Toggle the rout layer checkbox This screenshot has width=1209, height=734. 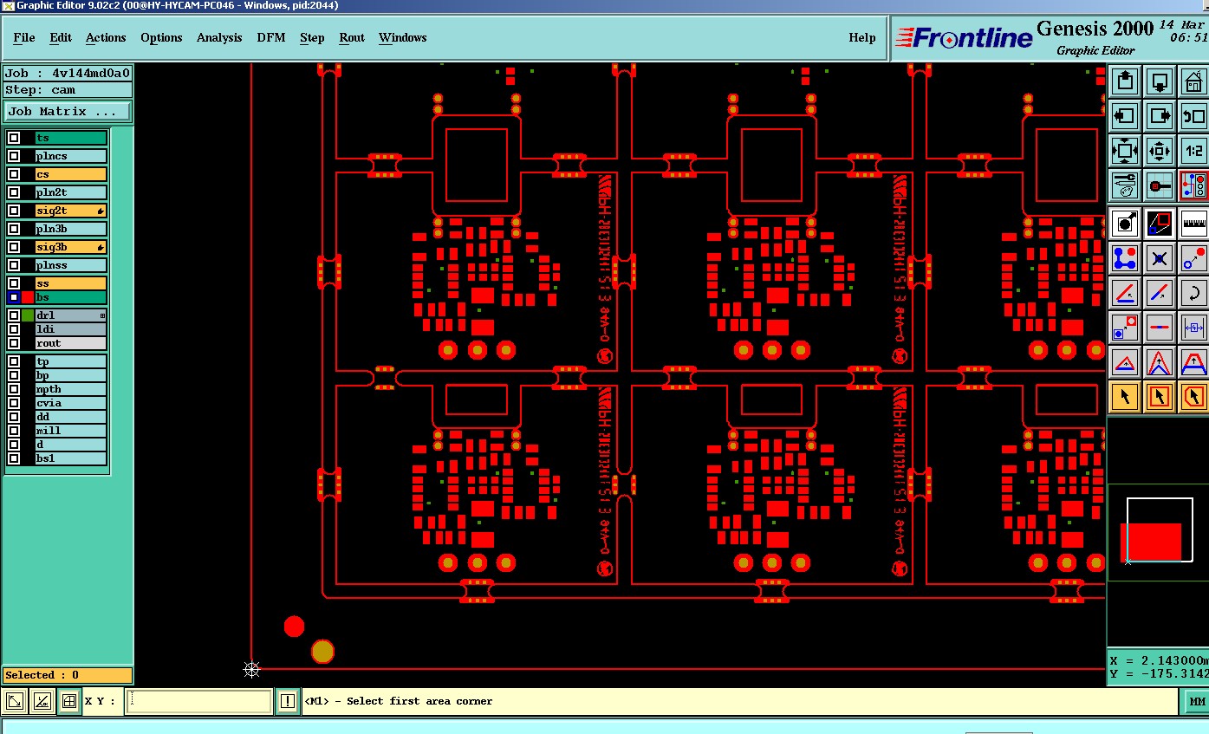14,343
